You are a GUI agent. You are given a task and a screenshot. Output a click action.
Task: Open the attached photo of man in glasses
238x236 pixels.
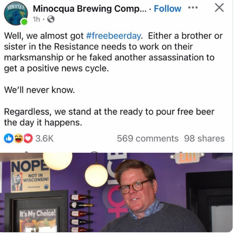116,192
